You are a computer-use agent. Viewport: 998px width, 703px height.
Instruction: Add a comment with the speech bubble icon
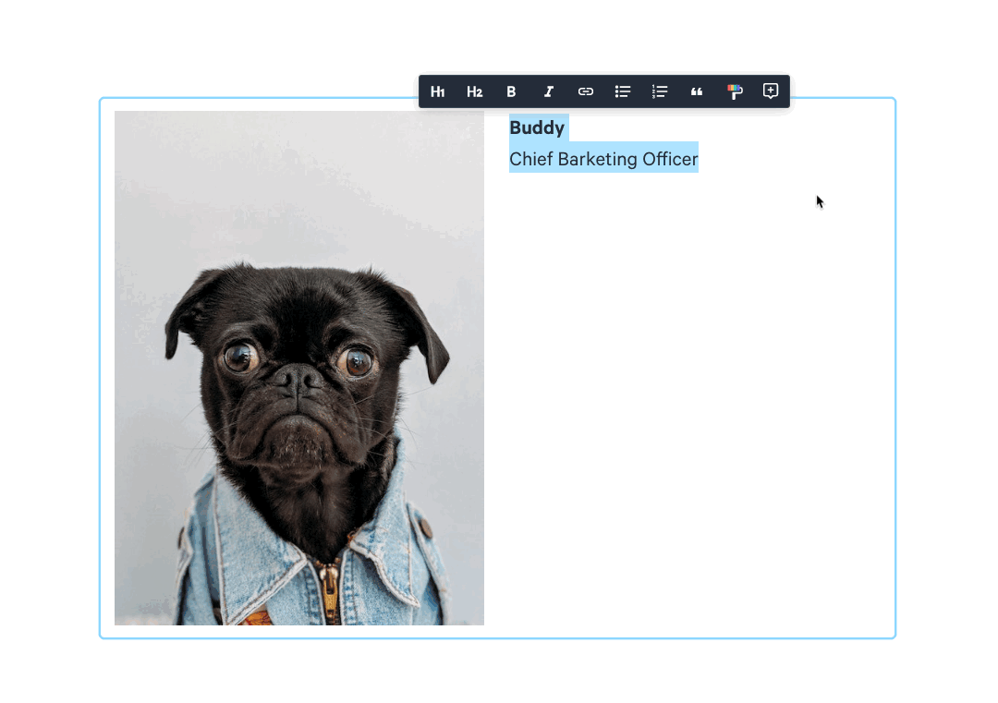tap(771, 91)
